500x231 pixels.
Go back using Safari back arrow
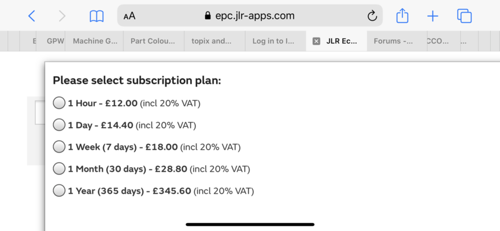point(31,16)
